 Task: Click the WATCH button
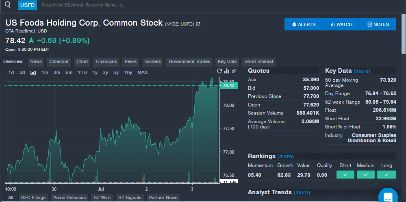click(341, 24)
